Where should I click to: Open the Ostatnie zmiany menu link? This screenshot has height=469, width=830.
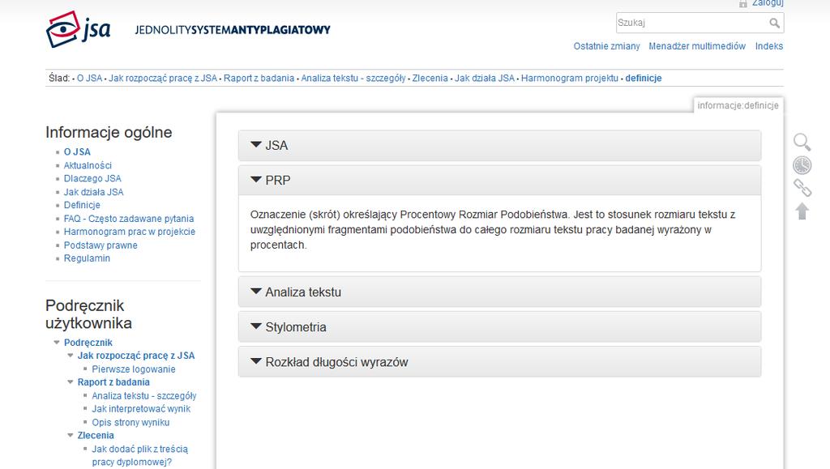(606, 46)
